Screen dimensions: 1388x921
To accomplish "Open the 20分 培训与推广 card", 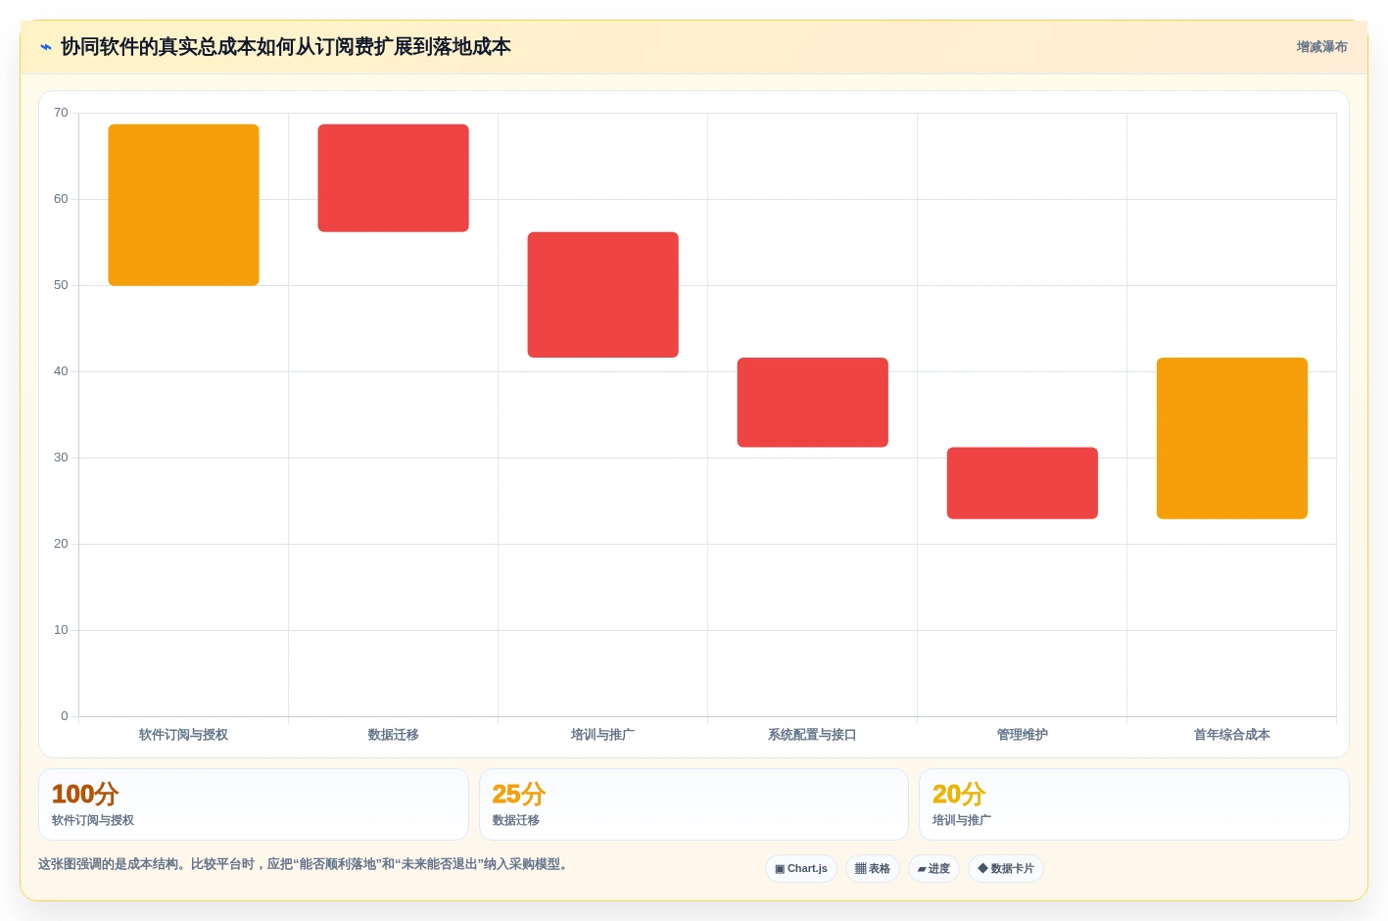I will (x=1134, y=804).
